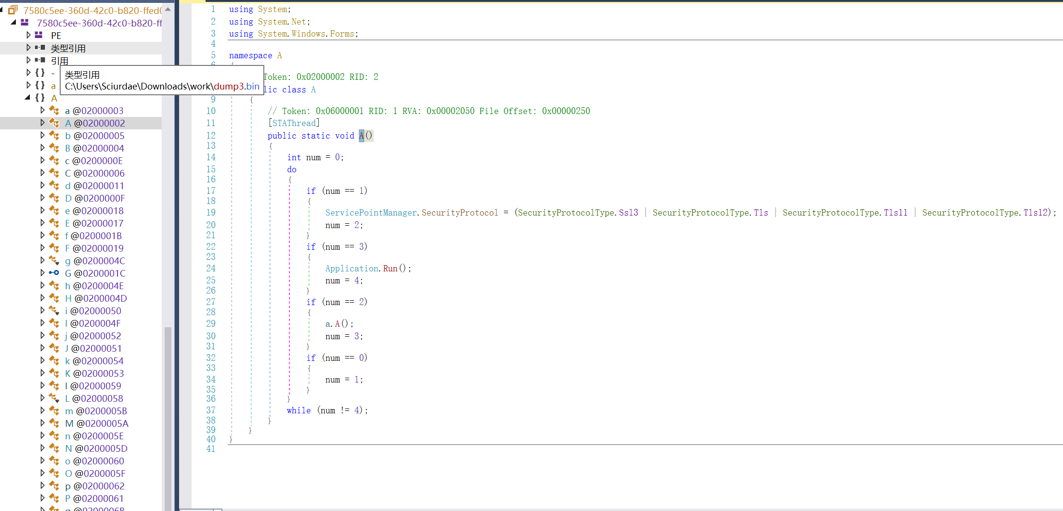
Task: Click the 引用 node icon
Action: [40, 60]
